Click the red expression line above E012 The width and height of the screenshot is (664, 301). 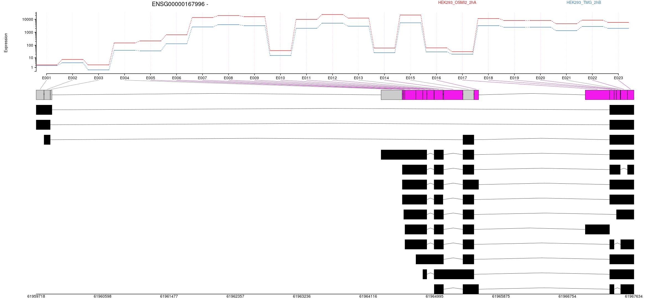coord(332,14)
